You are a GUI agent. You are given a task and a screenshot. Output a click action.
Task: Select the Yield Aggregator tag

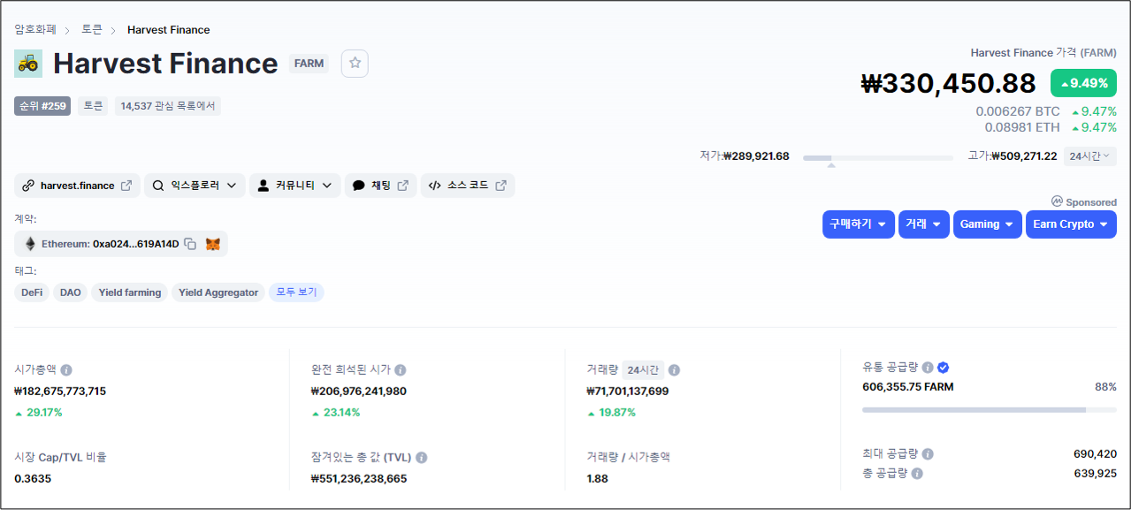pyautogui.click(x=218, y=293)
